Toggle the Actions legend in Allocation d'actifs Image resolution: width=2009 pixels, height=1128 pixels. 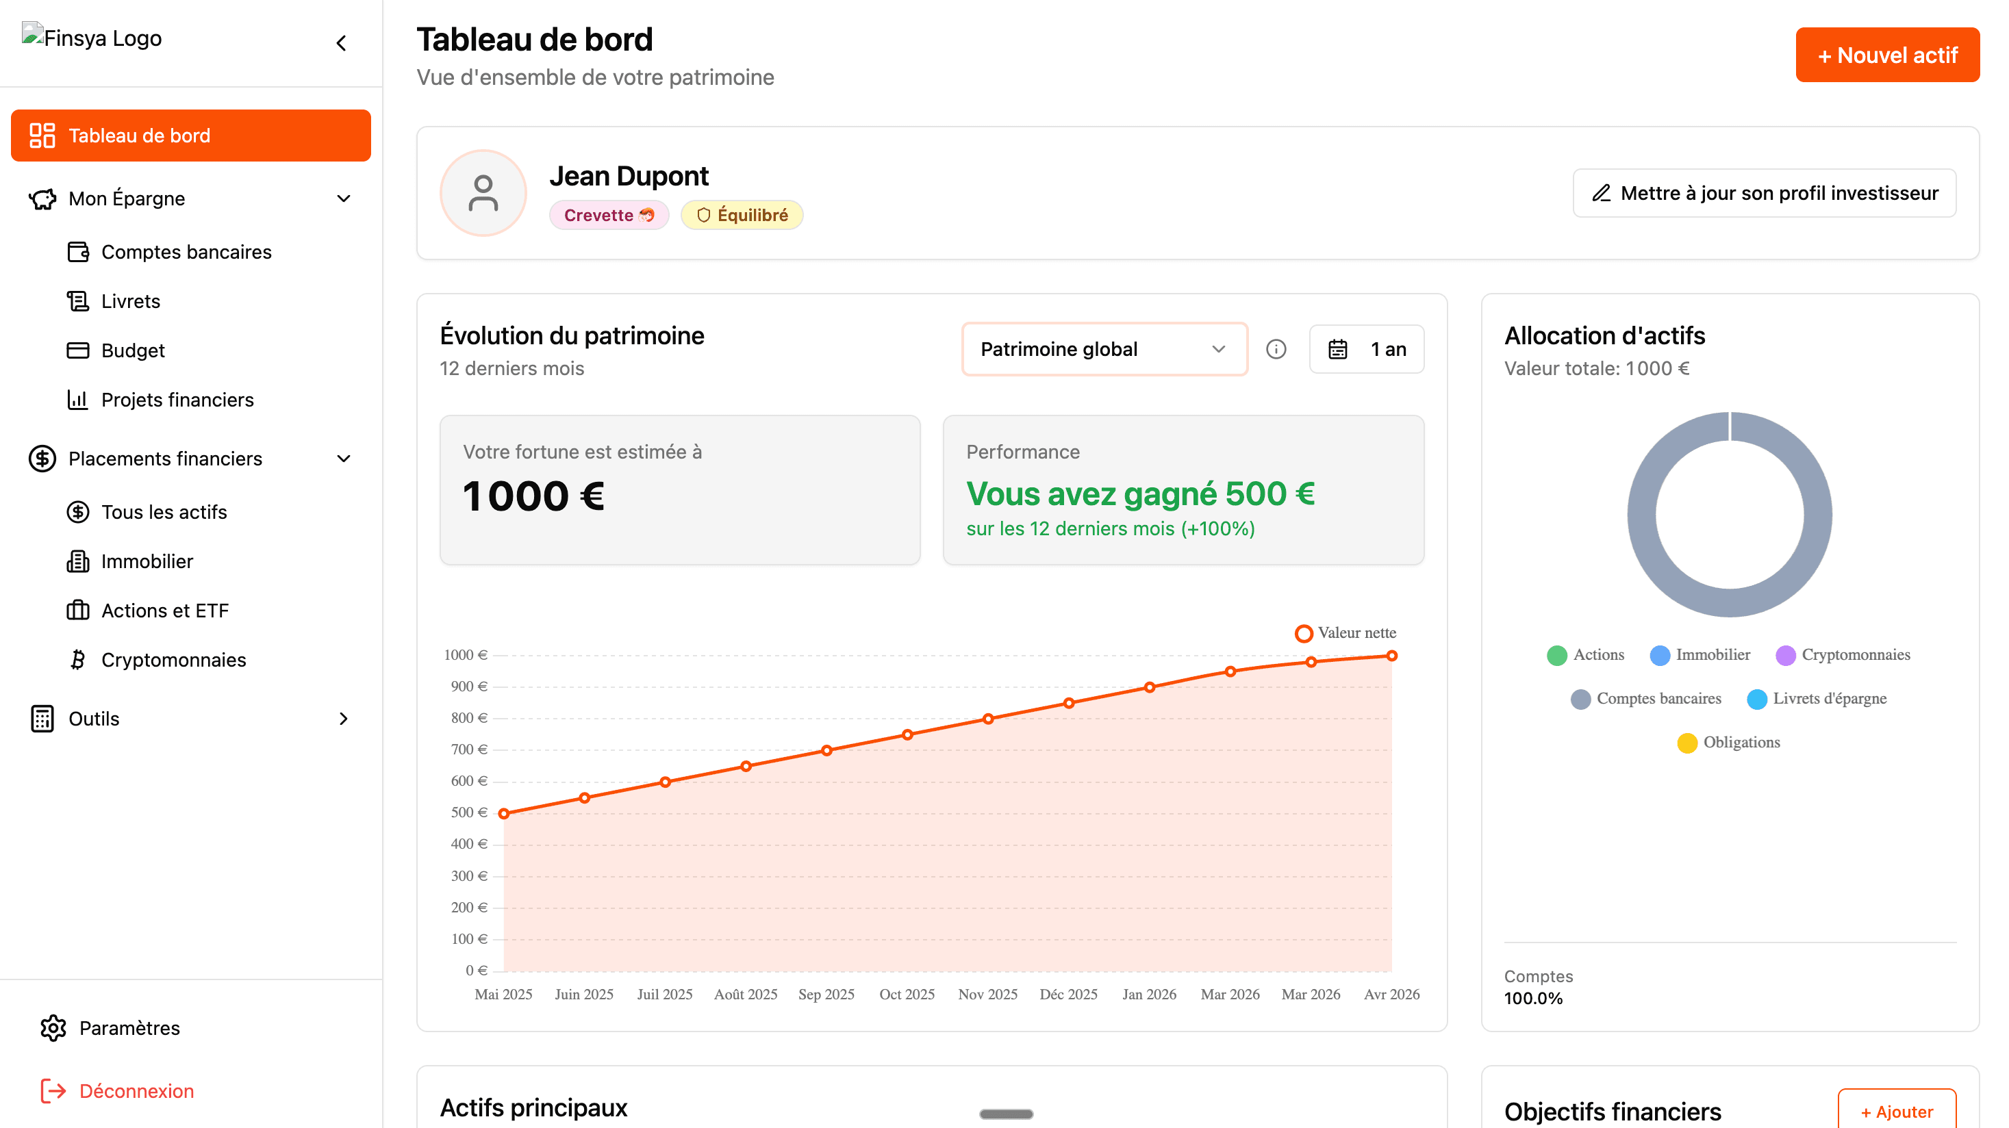[x=1586, y=655]
